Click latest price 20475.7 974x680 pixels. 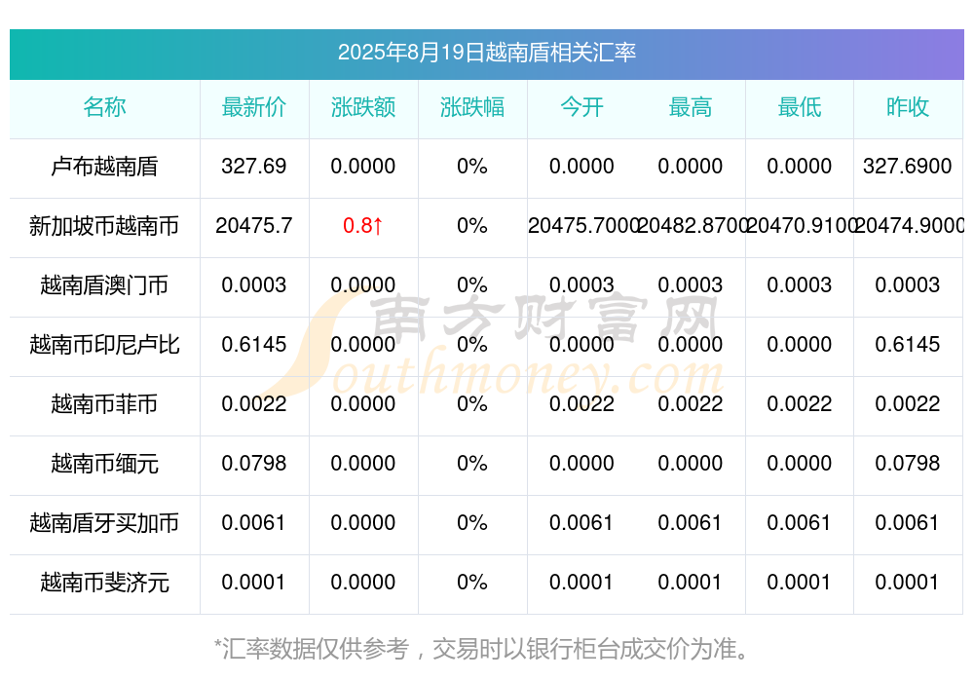253,226
